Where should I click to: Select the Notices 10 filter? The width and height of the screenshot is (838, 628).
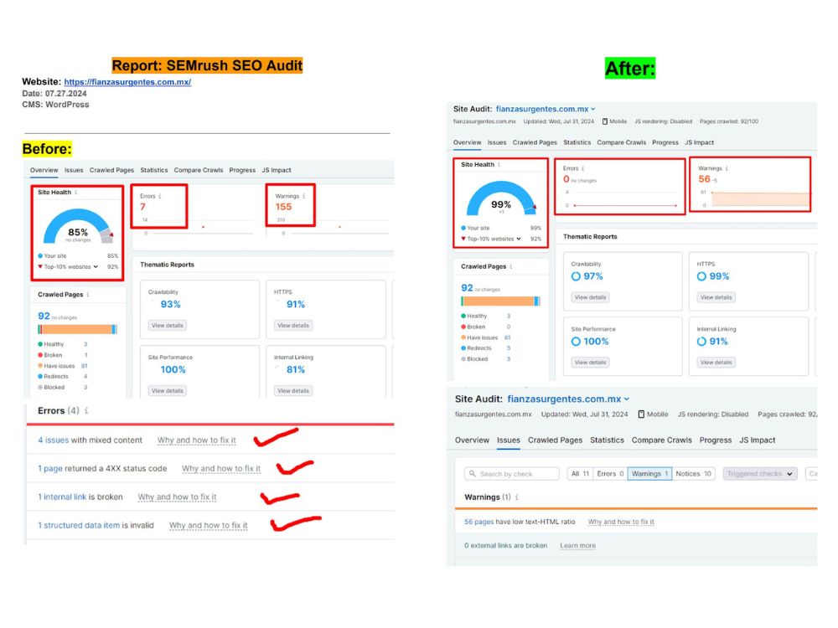(x=693, y=474)
